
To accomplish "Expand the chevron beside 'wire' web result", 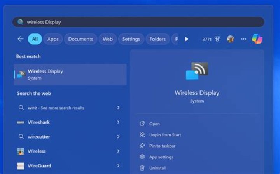I will [x=118, y=108].
